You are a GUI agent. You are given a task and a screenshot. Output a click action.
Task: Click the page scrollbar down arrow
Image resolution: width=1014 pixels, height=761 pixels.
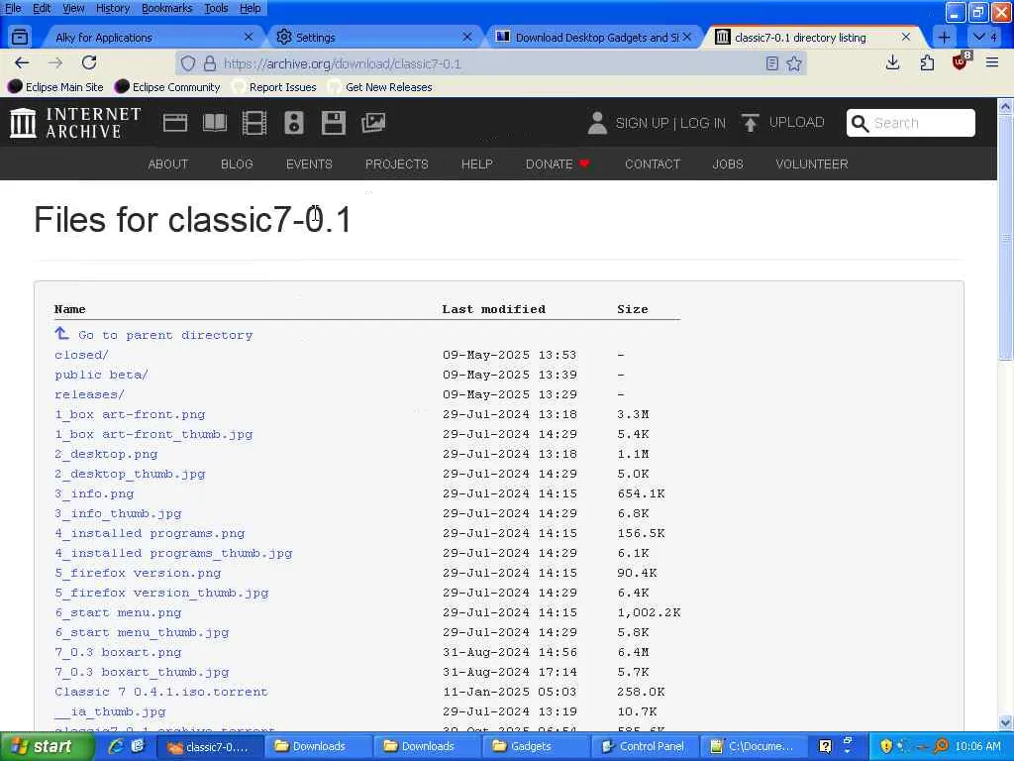[1006, 722]
